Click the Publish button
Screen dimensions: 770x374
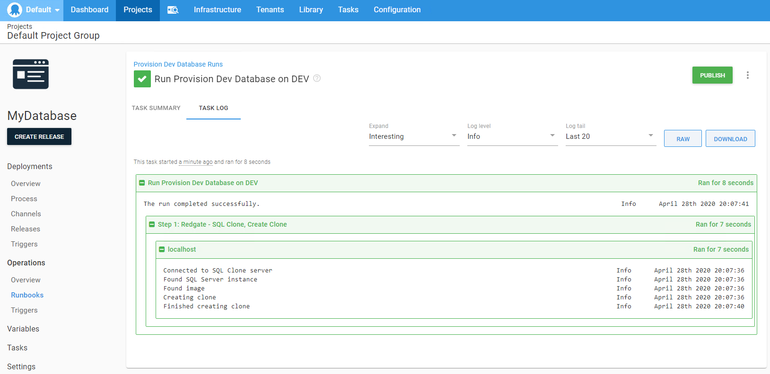712,75
